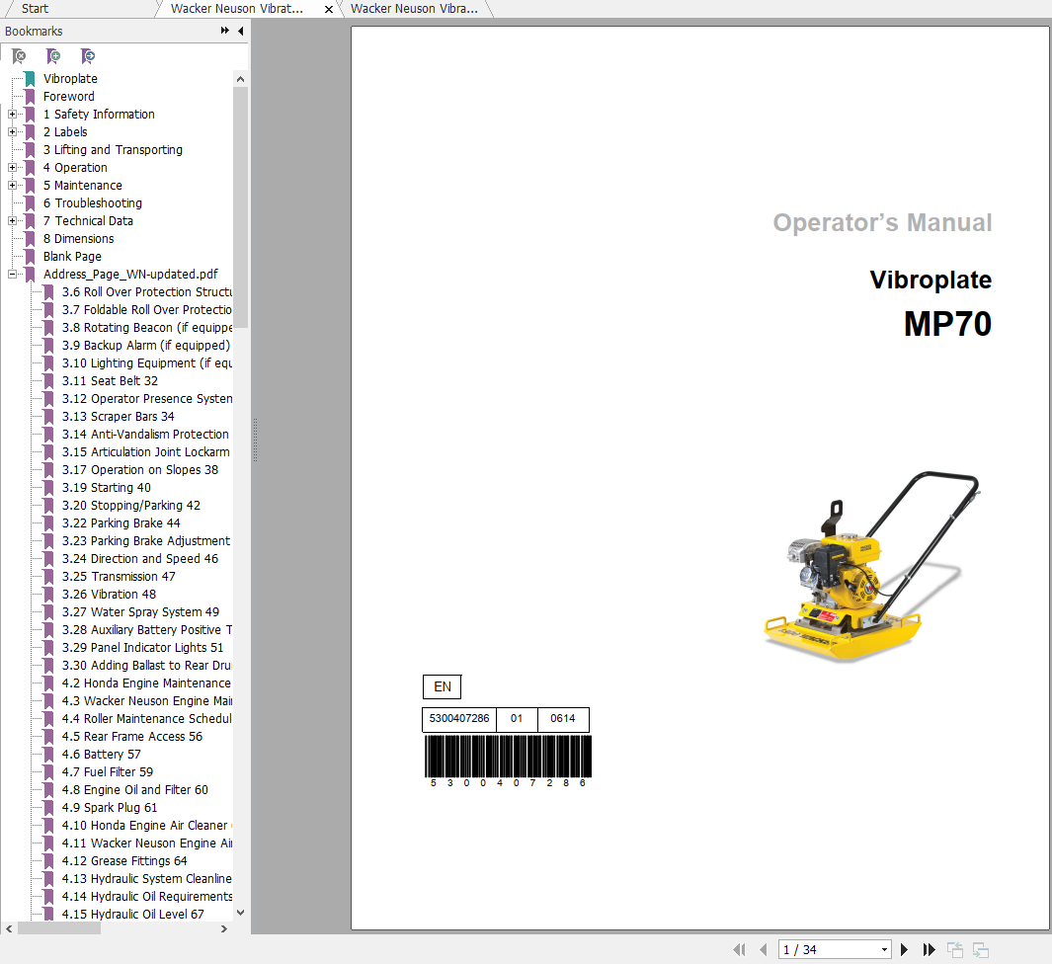Image resolution: width=1052 pixels, height=964 pixels.
Task: Open the 3 Lifting and Transporting bookmark
Action: [x=113, y=149]
